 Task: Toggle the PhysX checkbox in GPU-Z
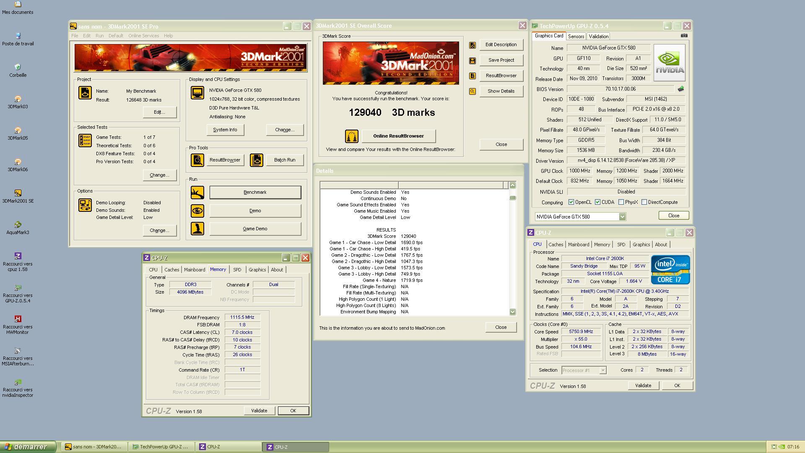pos(621,202)
